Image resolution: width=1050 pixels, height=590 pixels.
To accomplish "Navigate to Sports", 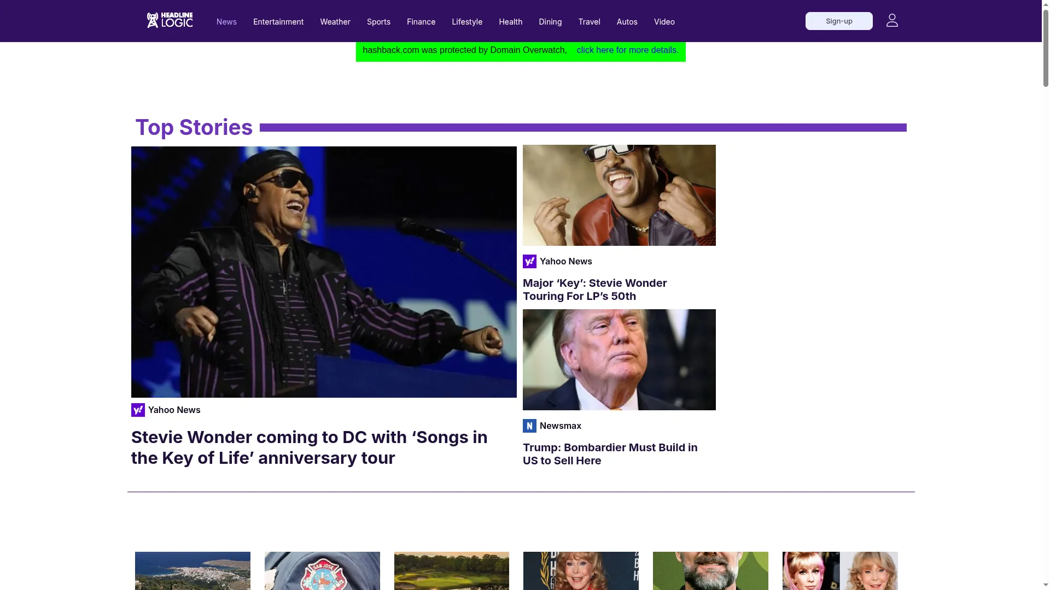I will tap(378, 22).
